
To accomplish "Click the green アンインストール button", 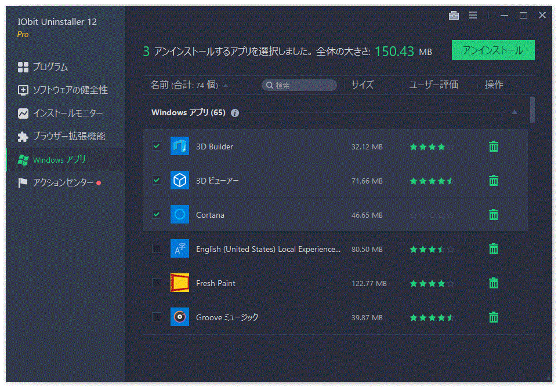I will click(x=493, y=50).
